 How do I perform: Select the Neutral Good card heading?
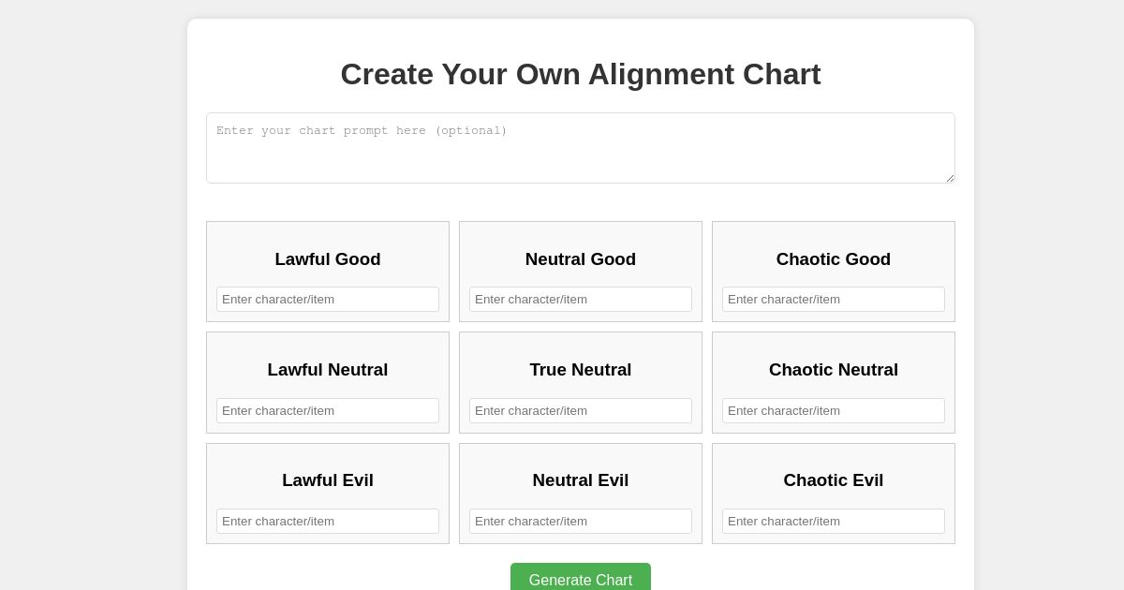pyautogui.click(x=581, y=259)
